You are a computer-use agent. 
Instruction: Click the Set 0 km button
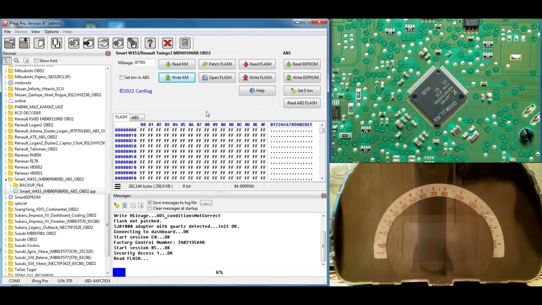tap(302, 91)
